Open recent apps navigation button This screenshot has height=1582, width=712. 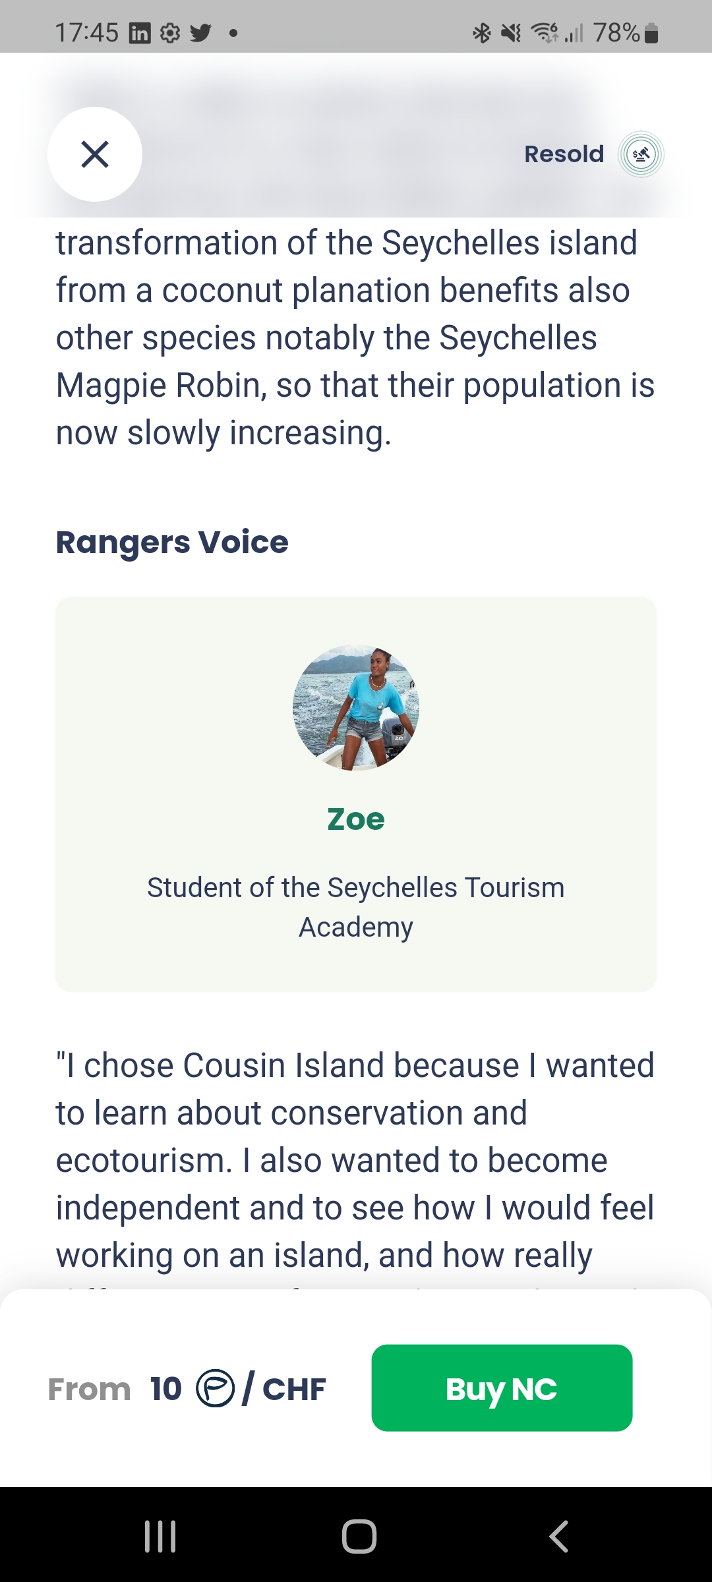(x=160, y=1537)
